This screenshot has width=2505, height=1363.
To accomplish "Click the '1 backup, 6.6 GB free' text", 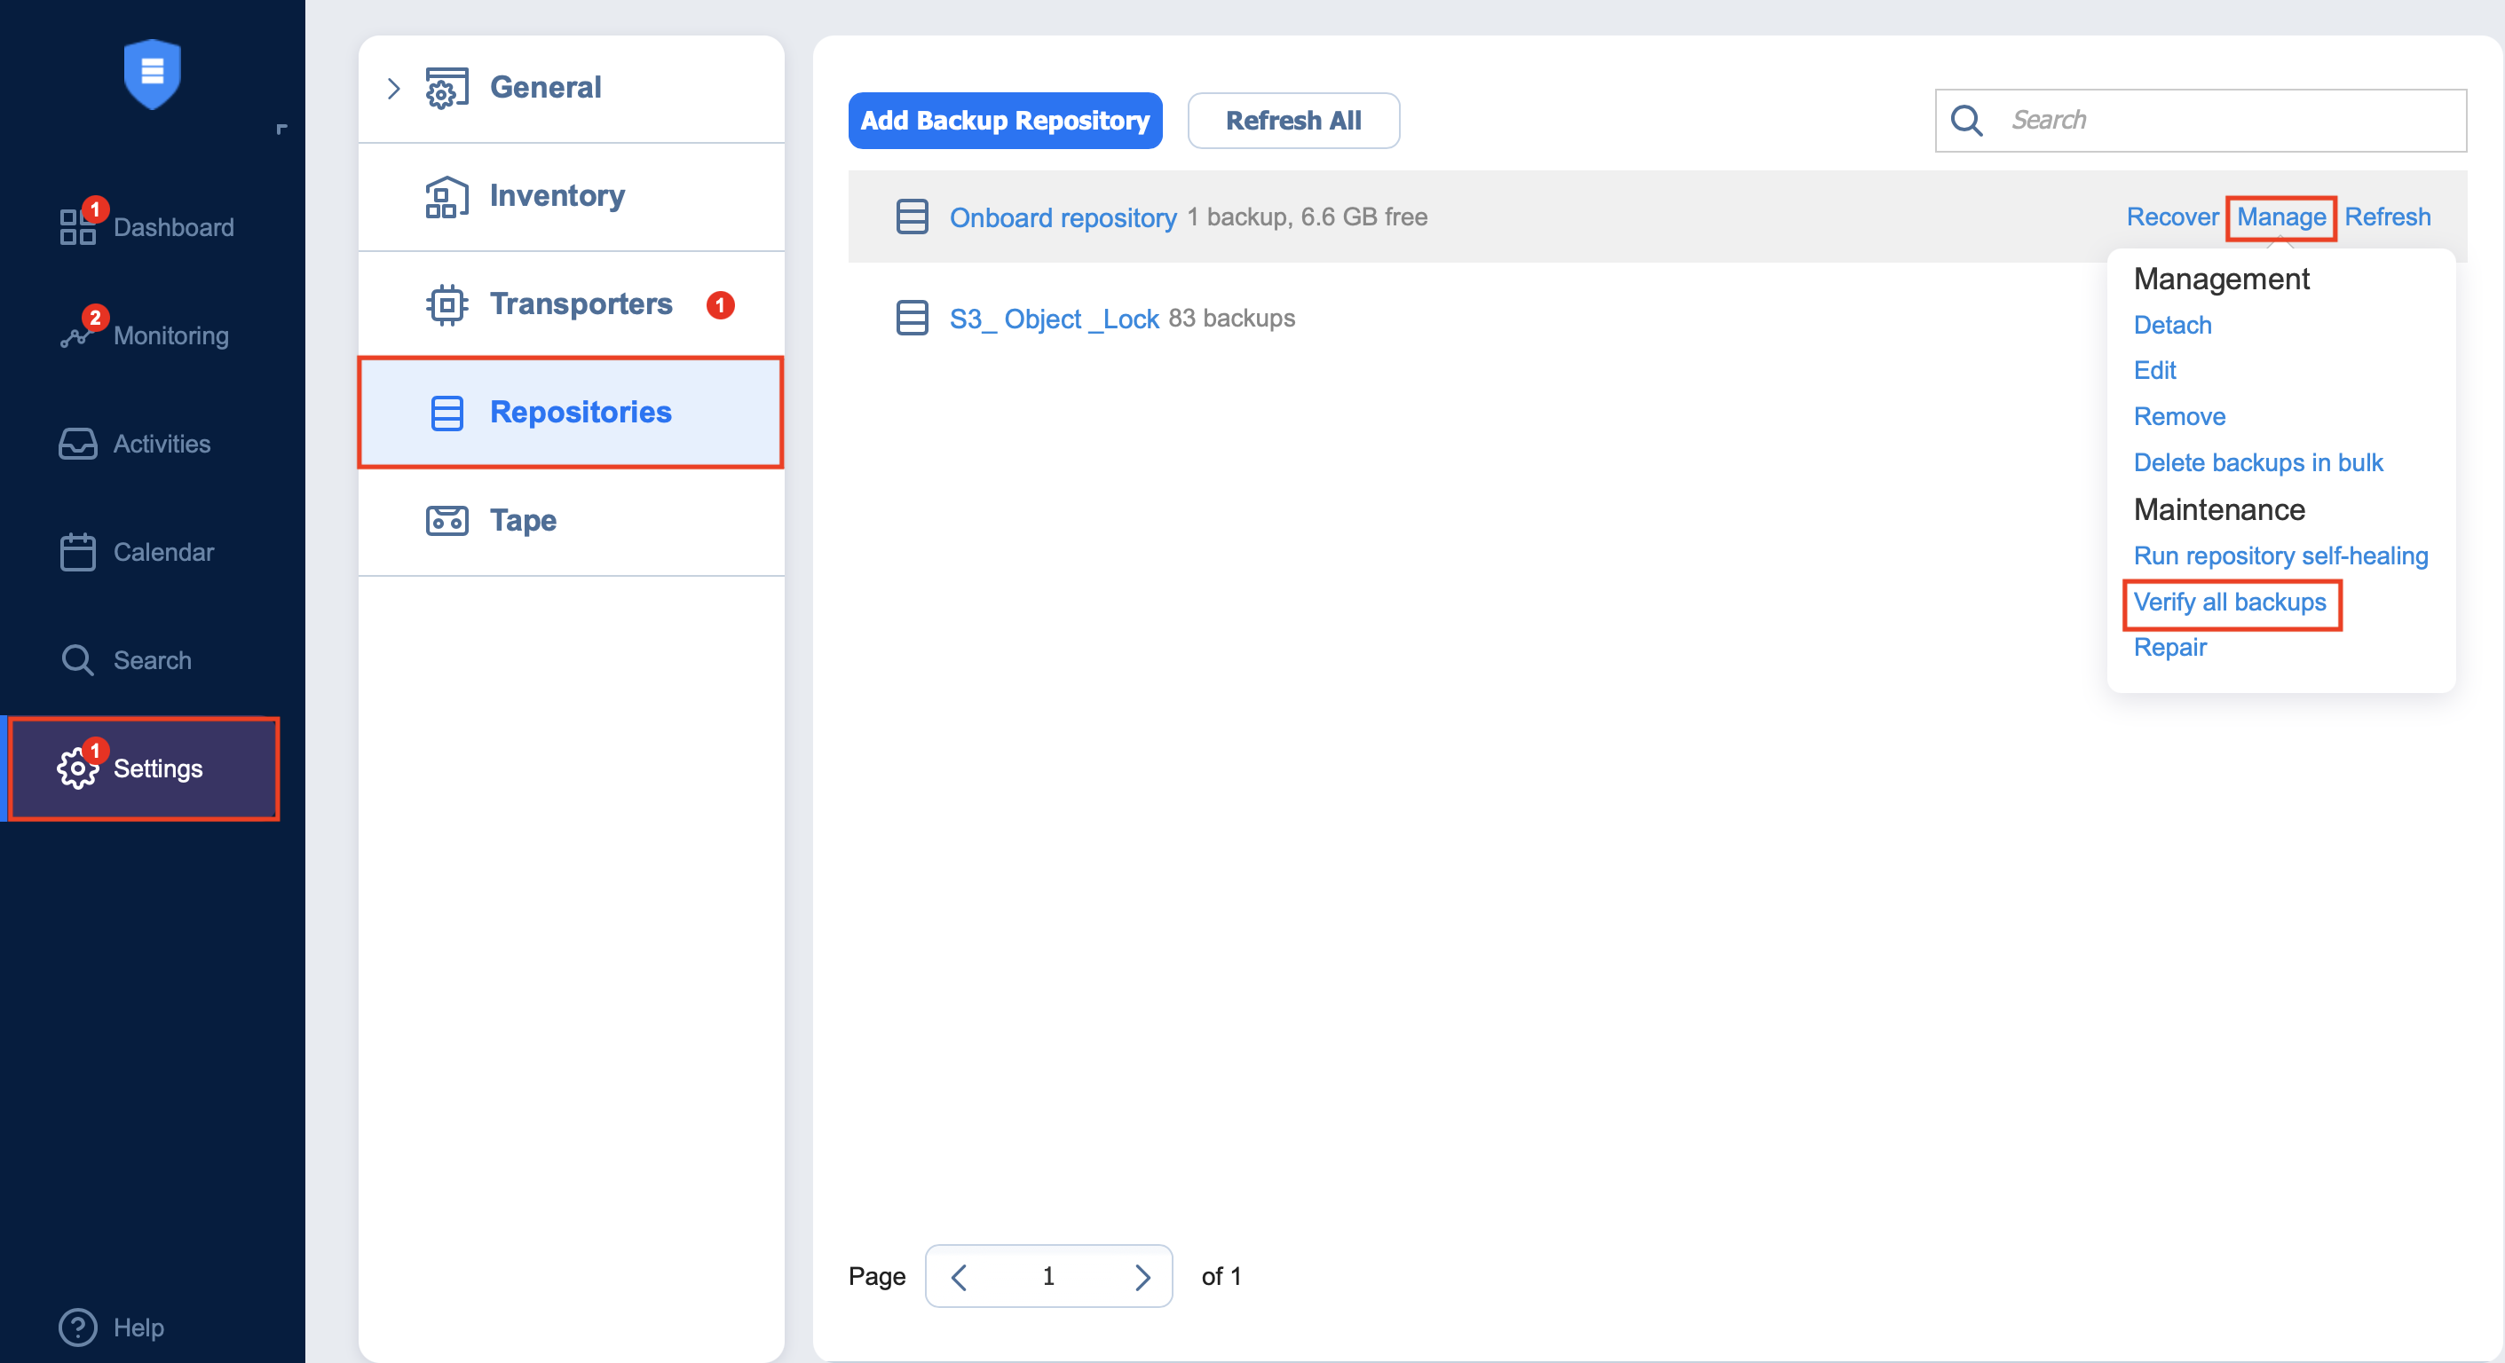I will point(1307,217).
